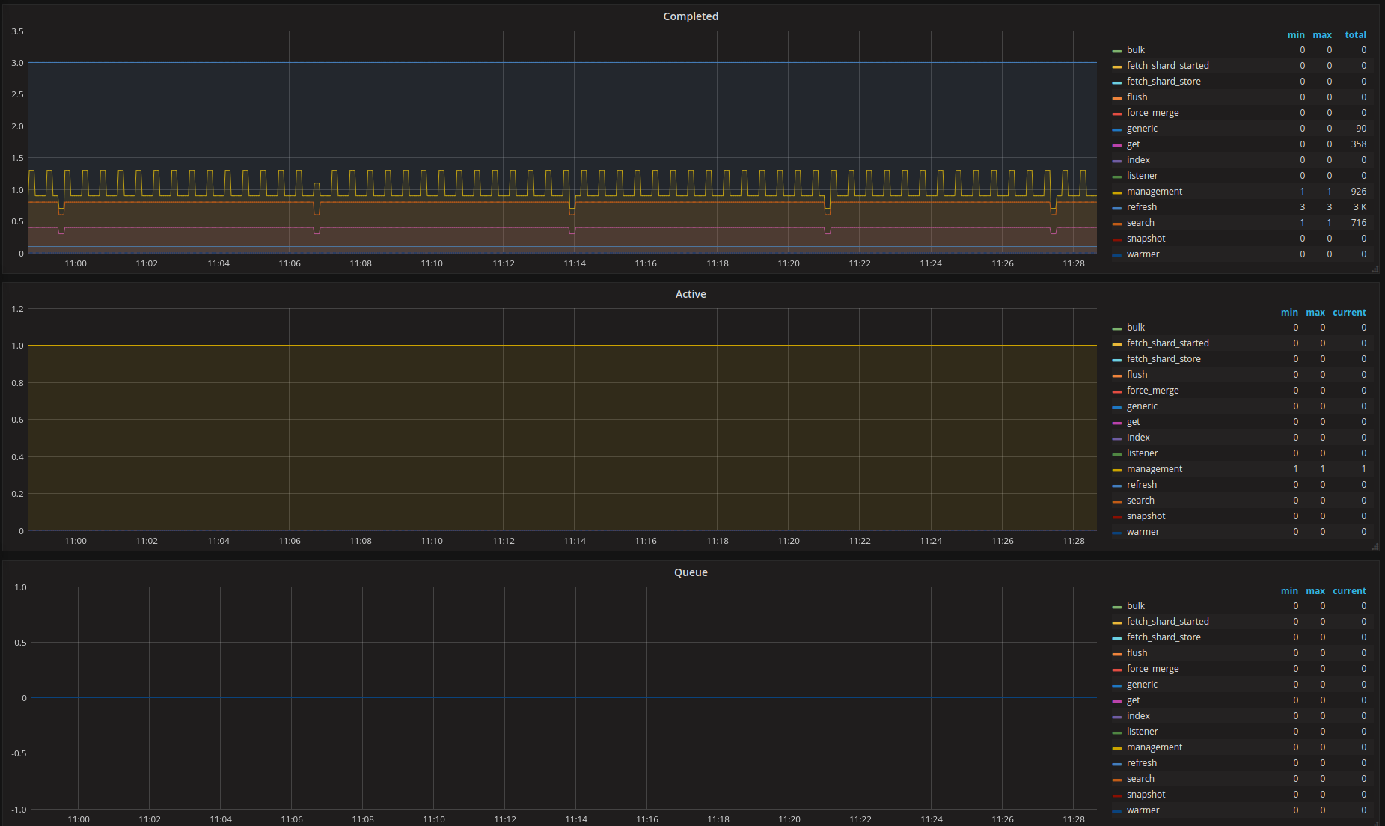Open the Active panel title menu
Viewport: 1385px width, 826px height.
(x=690, y=294)
